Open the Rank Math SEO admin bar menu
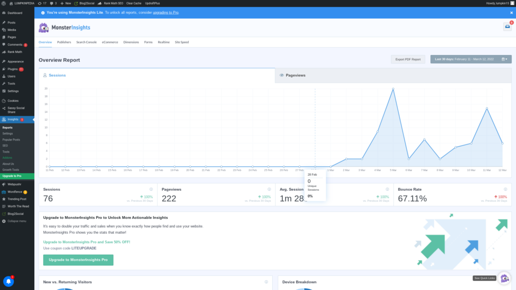The height and width of the screenshot is (290, 516). tap(110, 4)
